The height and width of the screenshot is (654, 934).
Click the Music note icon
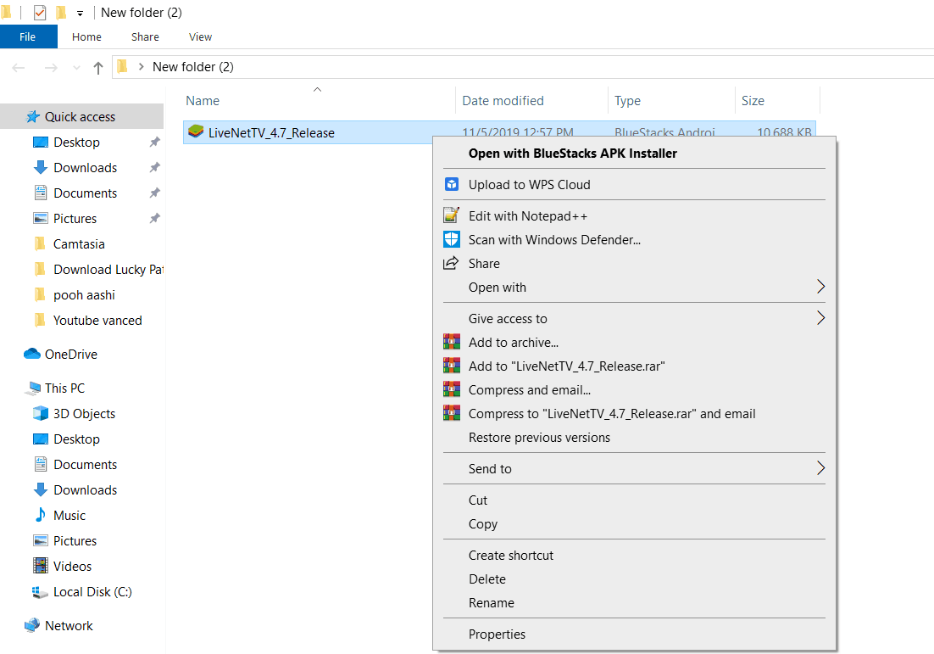[41, 515]
